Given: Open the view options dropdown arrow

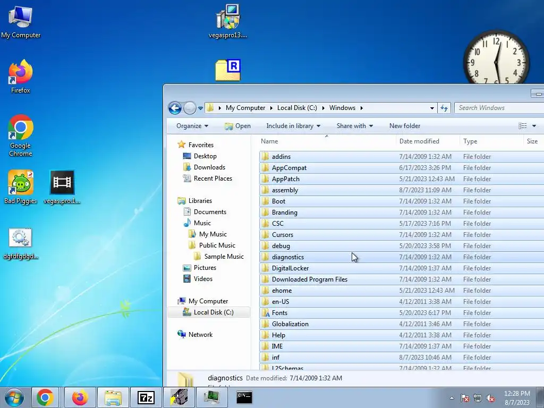Looking at the screenshot, I should pos(534,126).
